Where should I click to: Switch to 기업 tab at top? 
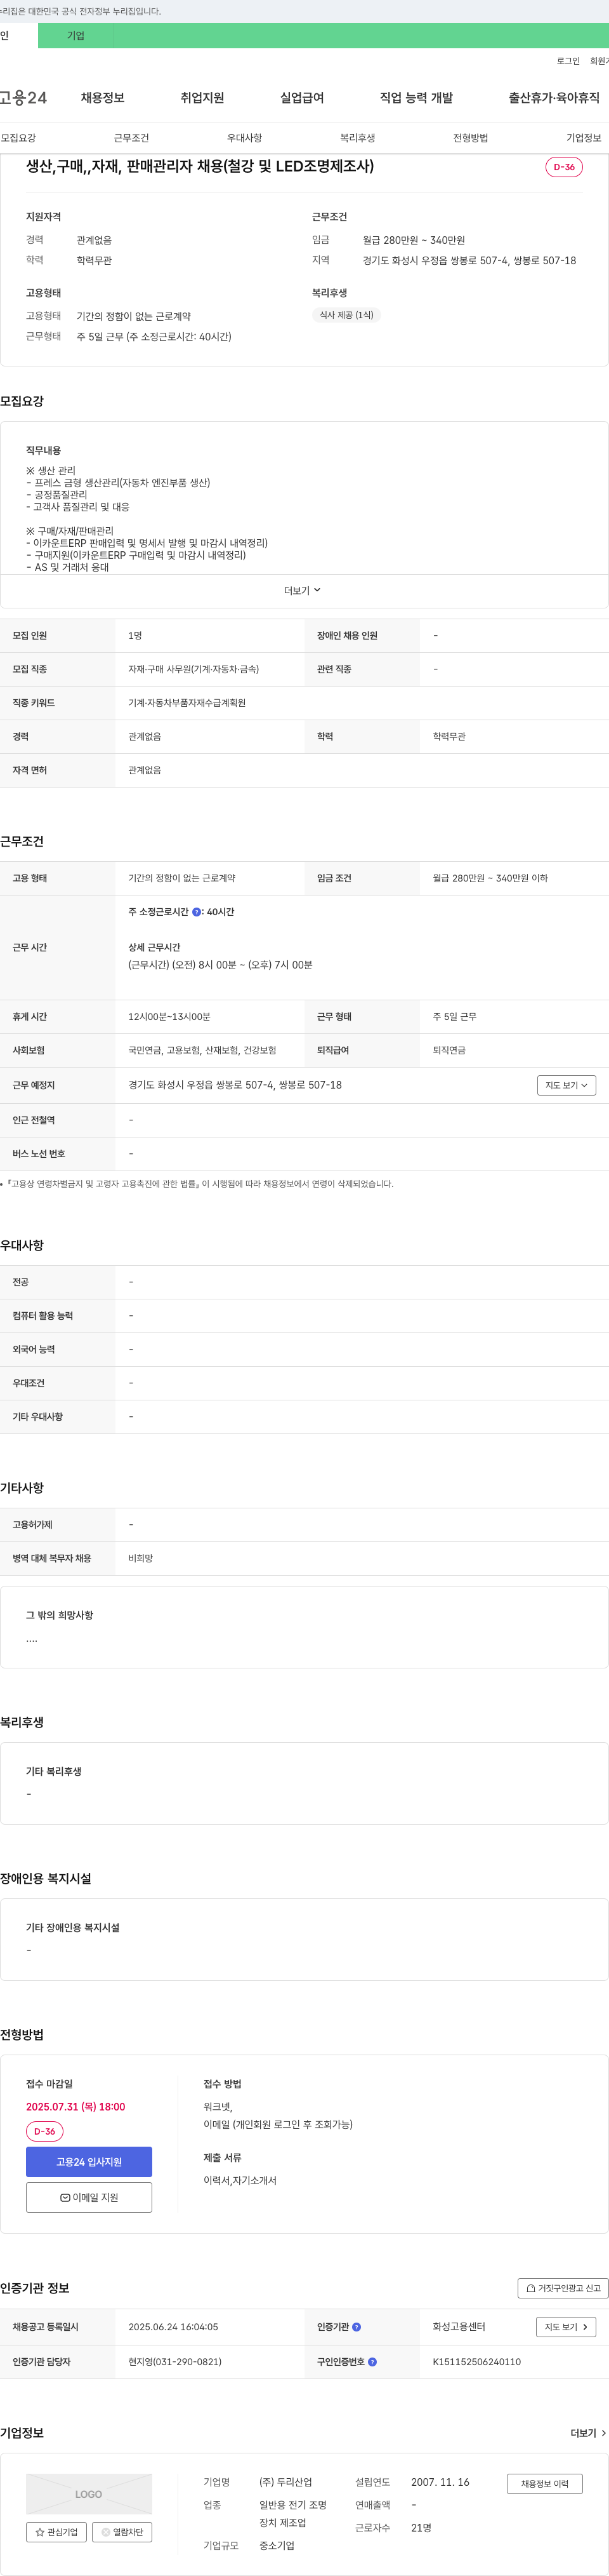click(x=76, y=36)
